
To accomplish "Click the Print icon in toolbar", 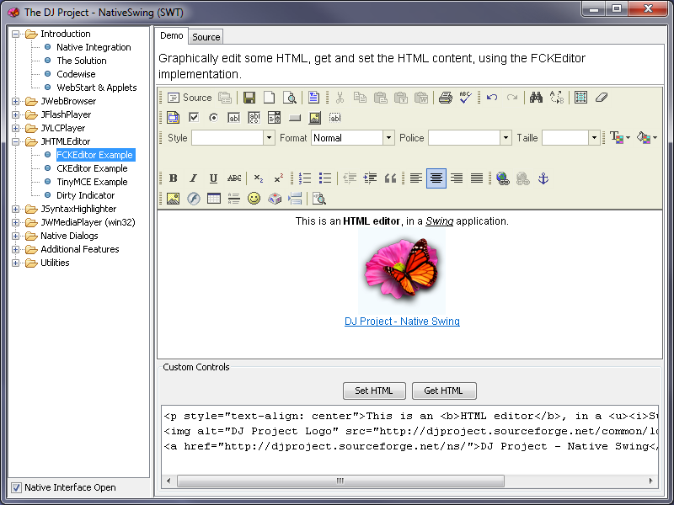I will [x=445, y=98].
